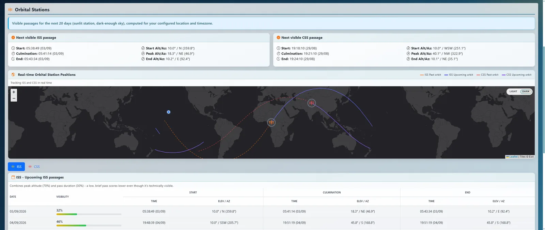Click the clock icon next to End 05:43:34
Screen dimensions: 545x230
(13, 59)
